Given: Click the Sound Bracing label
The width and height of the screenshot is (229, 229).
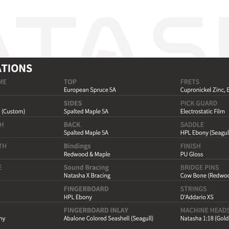Looking at the screenshot, I should click(x=86, y=168).
